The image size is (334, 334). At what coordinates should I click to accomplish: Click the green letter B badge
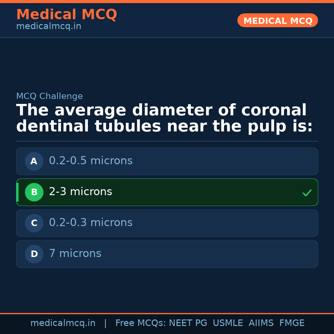click(x=34, y=192)
